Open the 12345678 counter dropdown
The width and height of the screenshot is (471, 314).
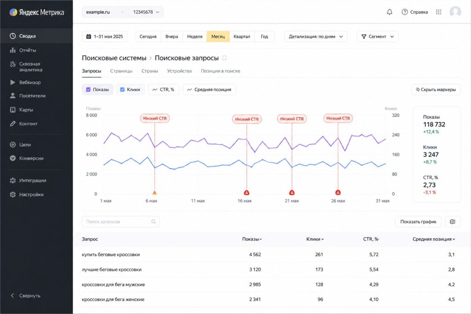click(x=146, y=12)
